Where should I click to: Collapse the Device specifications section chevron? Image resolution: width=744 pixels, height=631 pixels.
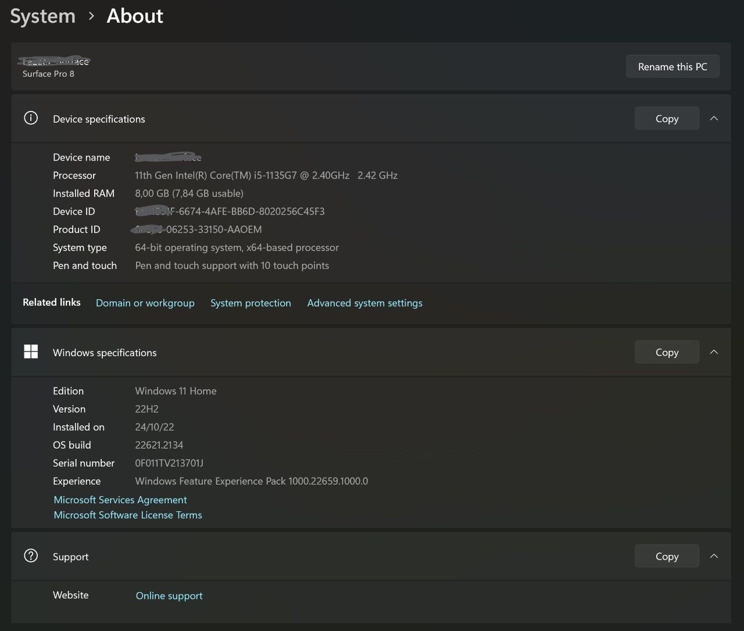[714, 119]
